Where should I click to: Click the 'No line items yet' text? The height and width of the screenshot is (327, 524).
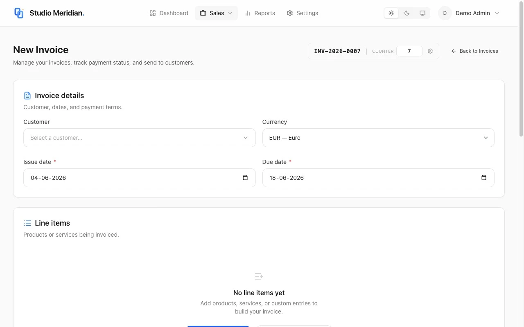tap(259, 293)
